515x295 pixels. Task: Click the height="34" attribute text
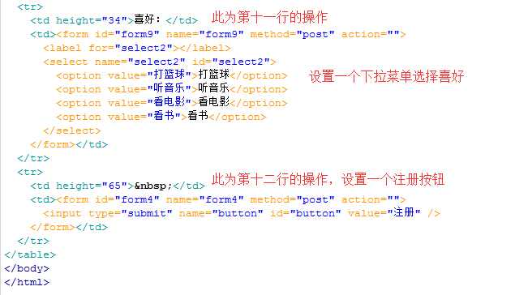(x=92, y=20)
